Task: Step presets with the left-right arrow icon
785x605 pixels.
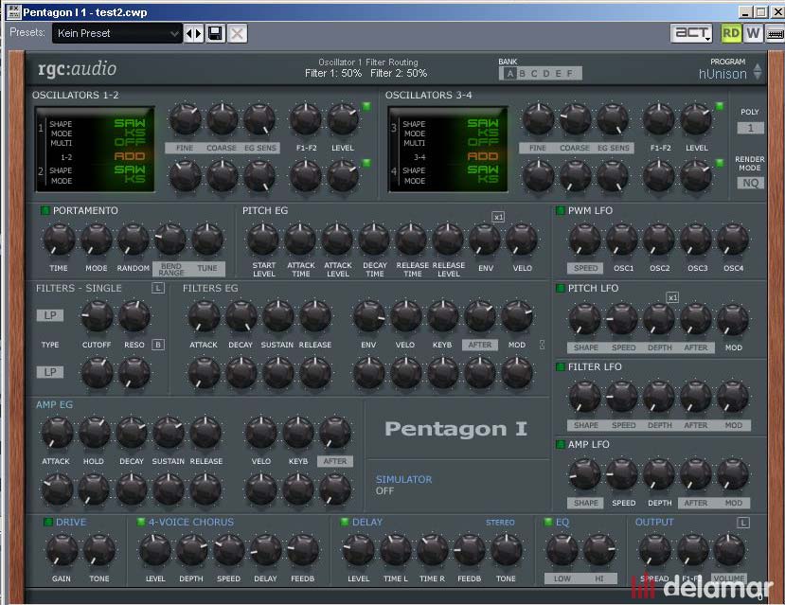Action: [x=194, y=33]
